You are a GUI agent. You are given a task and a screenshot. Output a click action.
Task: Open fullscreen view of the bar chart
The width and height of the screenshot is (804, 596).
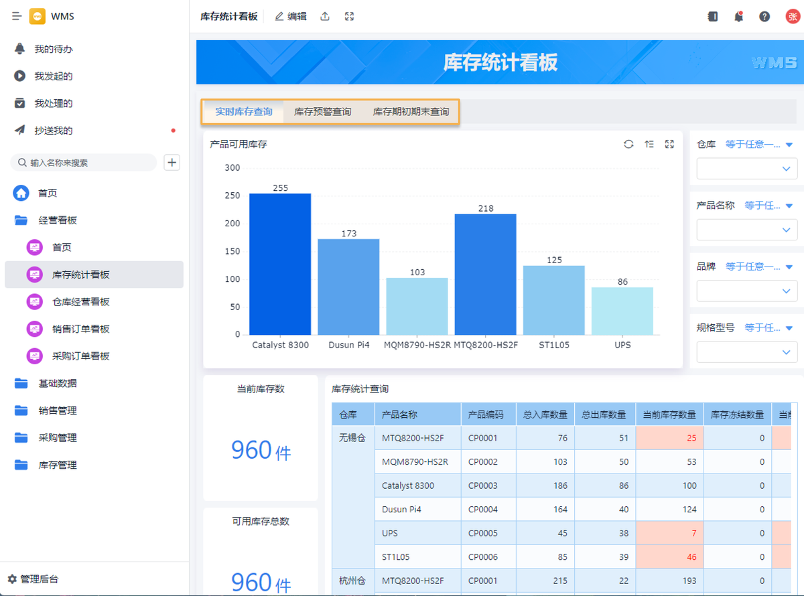click(669, 144)
